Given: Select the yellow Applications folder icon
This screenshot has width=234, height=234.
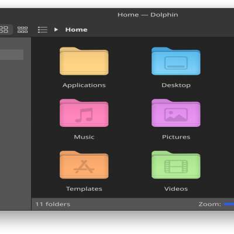Looking at the screenshot, I should tap(84, 61).
